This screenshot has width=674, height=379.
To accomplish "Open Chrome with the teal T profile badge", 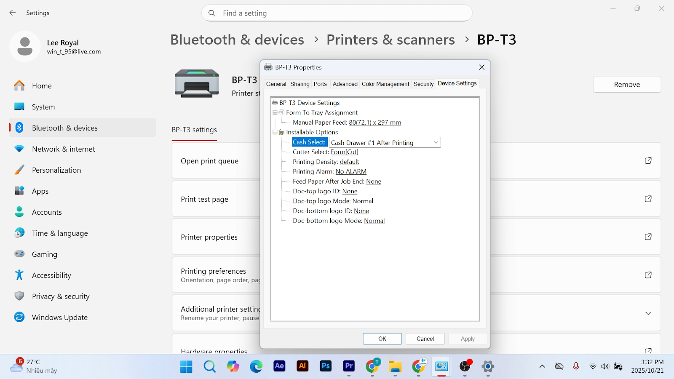I will pos(372,366).
